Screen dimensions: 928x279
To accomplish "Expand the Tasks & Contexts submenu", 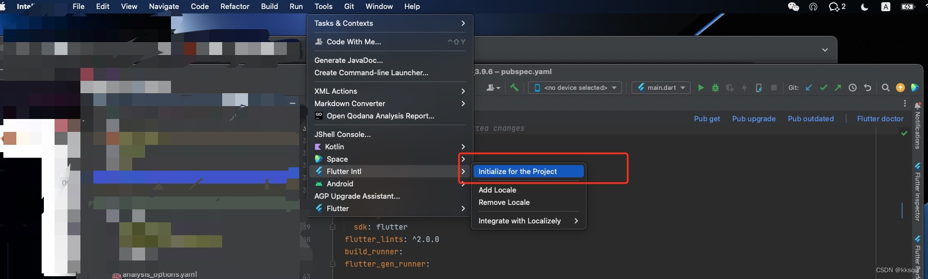I will 390,23.
